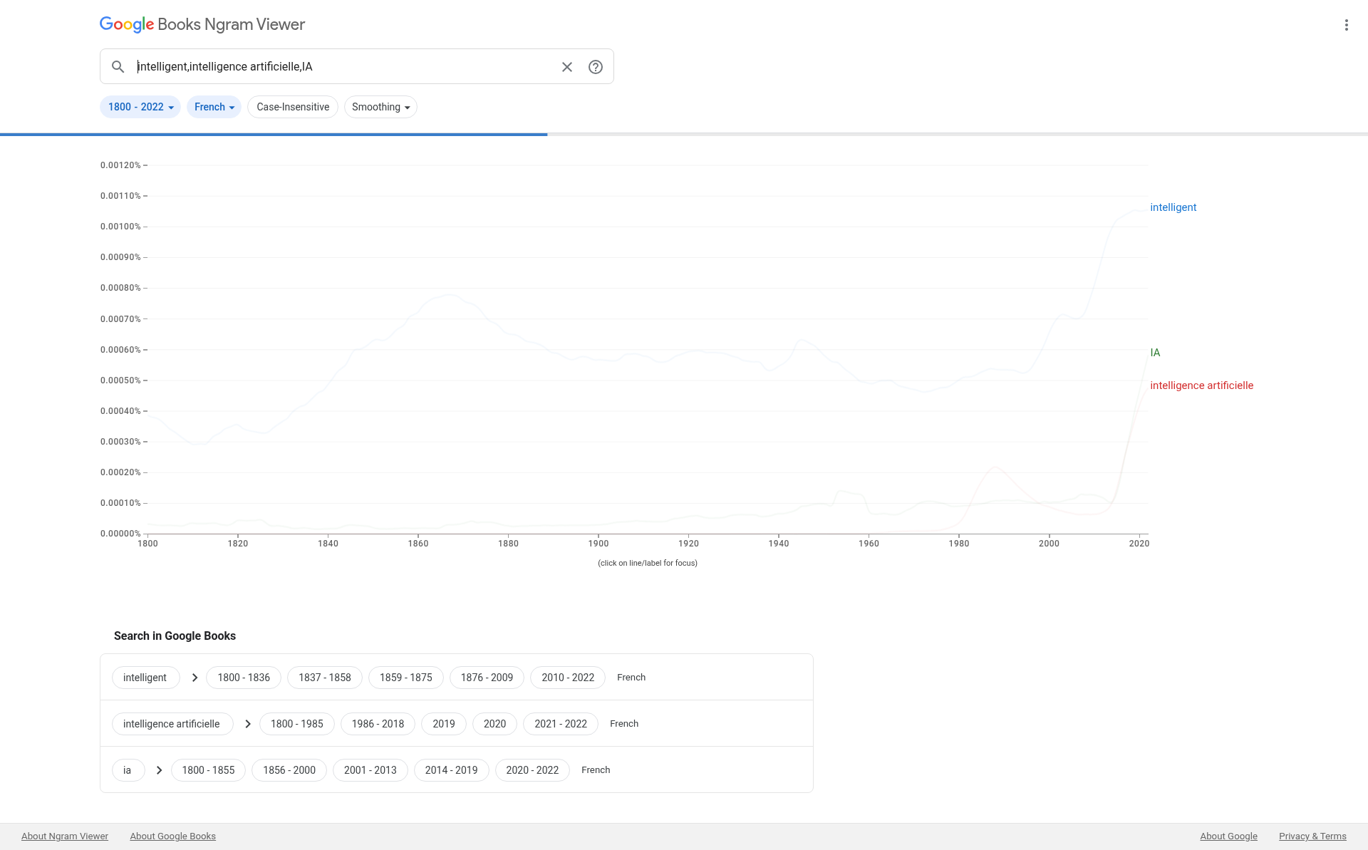Click the Google Books Ngram Viewer logo
1368x850 pixels.
pyautogui.click(x=202, y=25)
